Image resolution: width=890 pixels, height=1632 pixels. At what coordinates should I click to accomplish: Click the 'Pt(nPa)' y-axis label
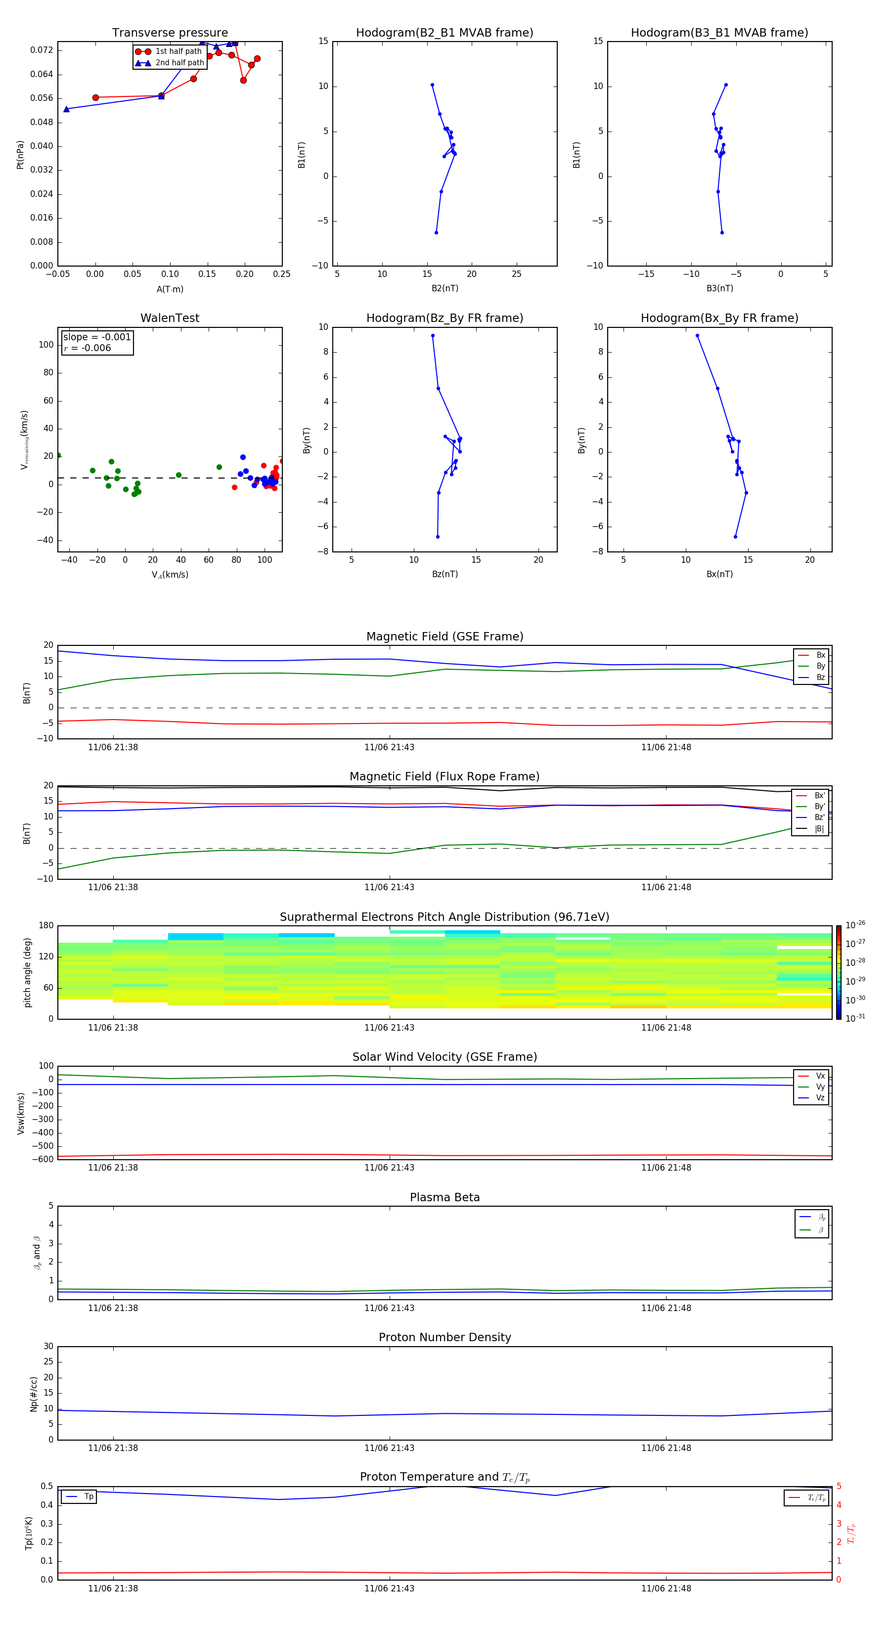point(20,155)
